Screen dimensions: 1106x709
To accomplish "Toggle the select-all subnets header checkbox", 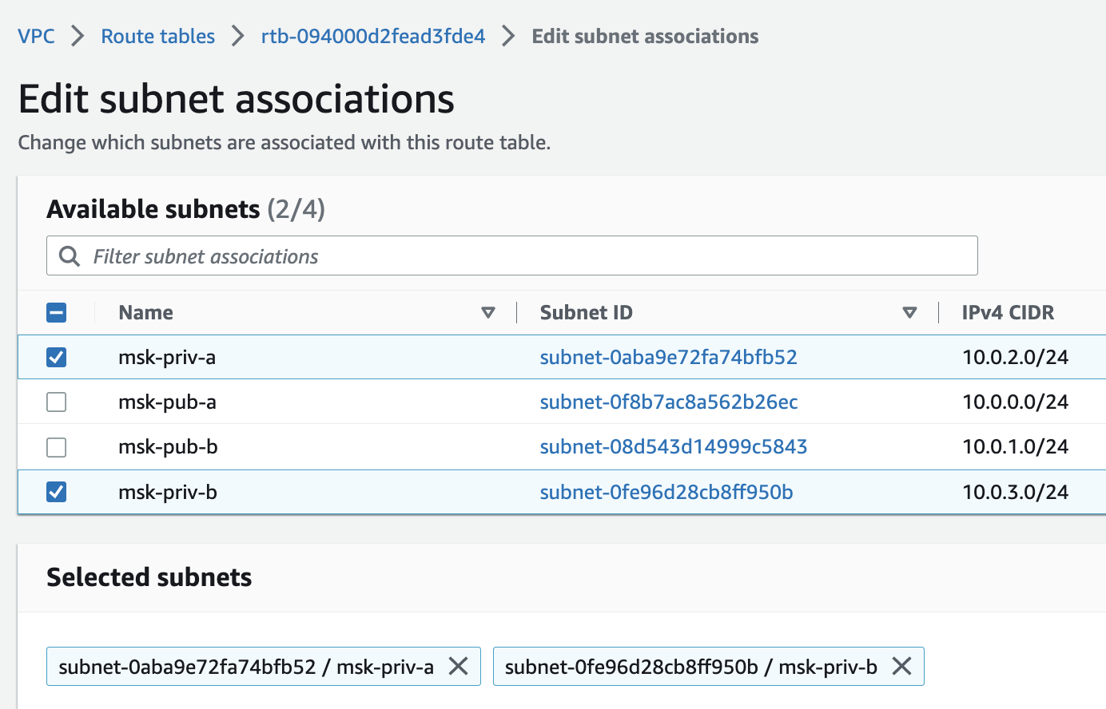I will coord(57,313).
